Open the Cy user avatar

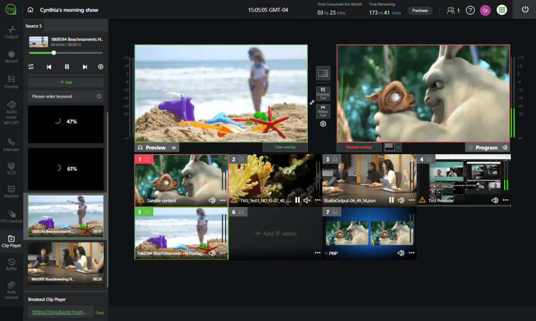pyautogui.click(x=485, y=10)
